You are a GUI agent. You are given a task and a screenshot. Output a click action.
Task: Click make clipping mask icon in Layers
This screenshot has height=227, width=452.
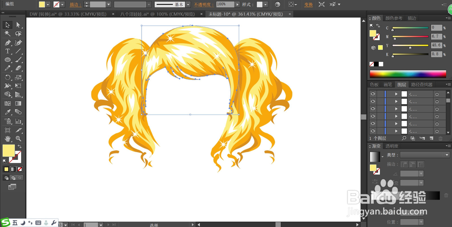click(x=413, y=139)
